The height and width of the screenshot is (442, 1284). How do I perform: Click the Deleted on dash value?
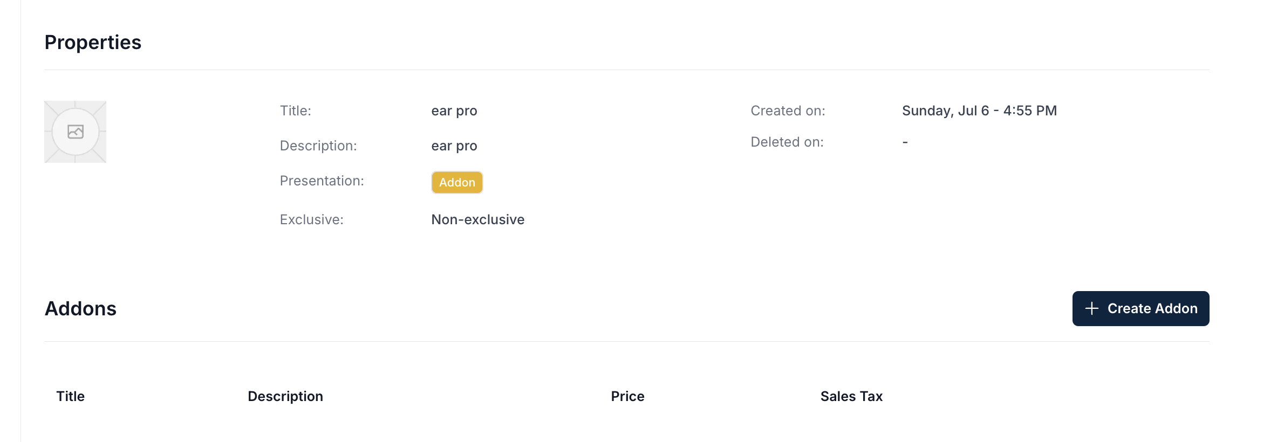(x=905, y=142)
